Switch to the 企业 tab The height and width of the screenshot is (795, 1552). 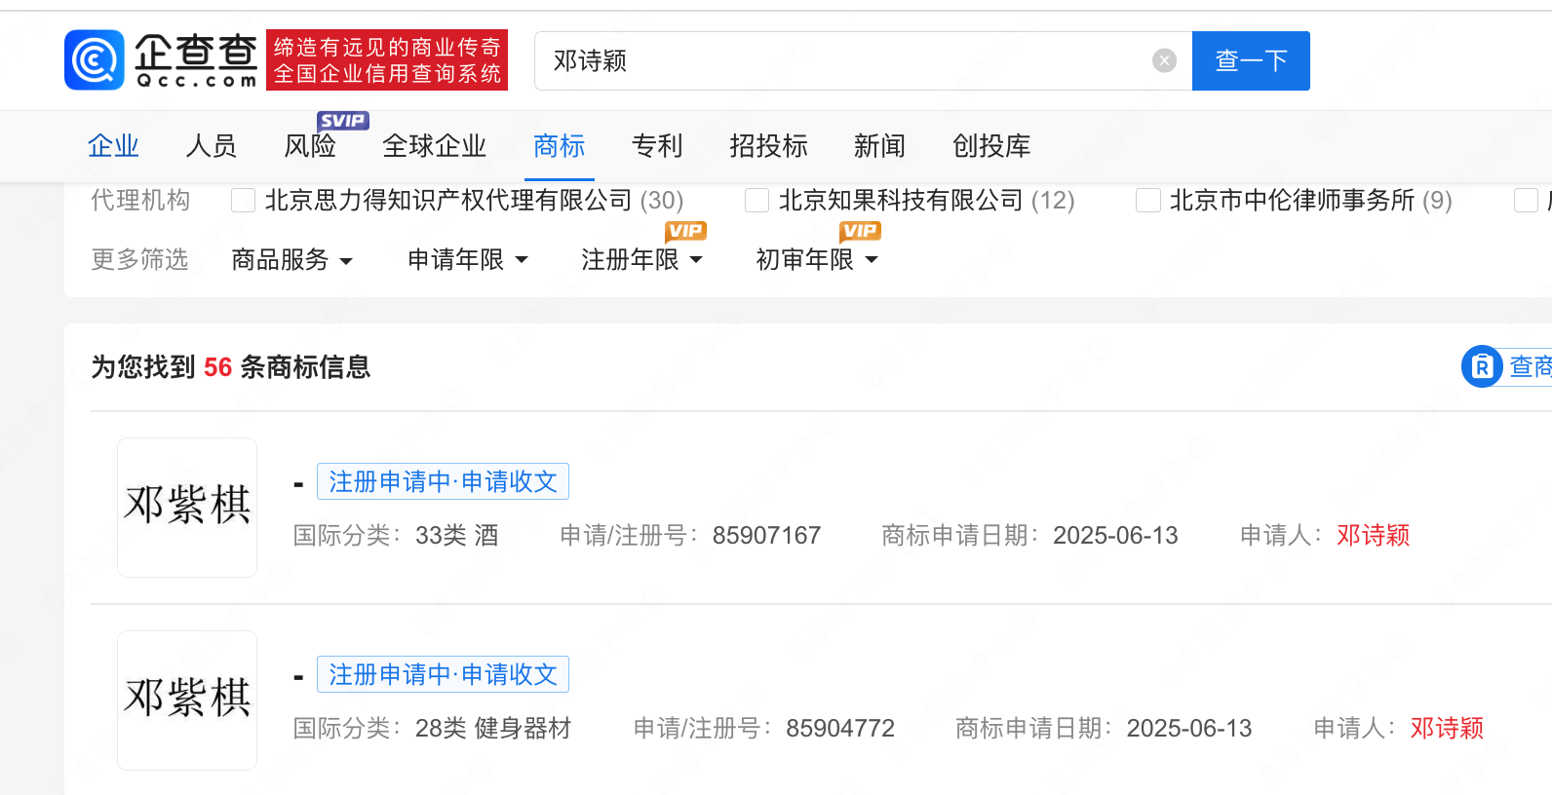[113, 146]
